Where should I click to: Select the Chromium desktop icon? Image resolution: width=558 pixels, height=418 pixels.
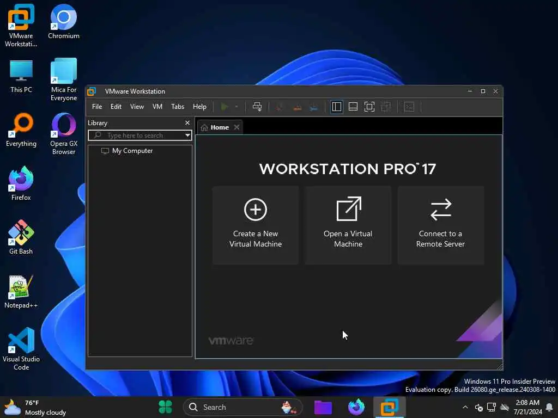click(64, 22)
